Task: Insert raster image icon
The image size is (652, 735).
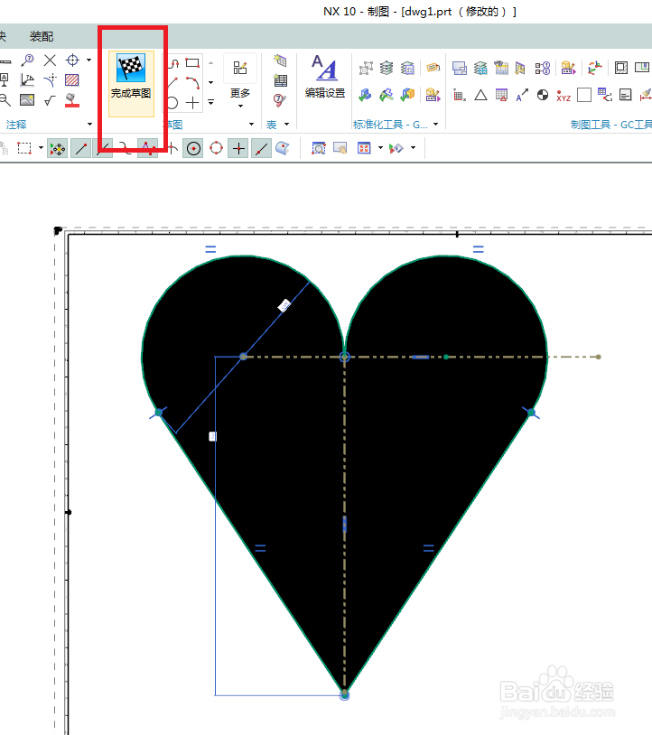Action: click(27, 100)
